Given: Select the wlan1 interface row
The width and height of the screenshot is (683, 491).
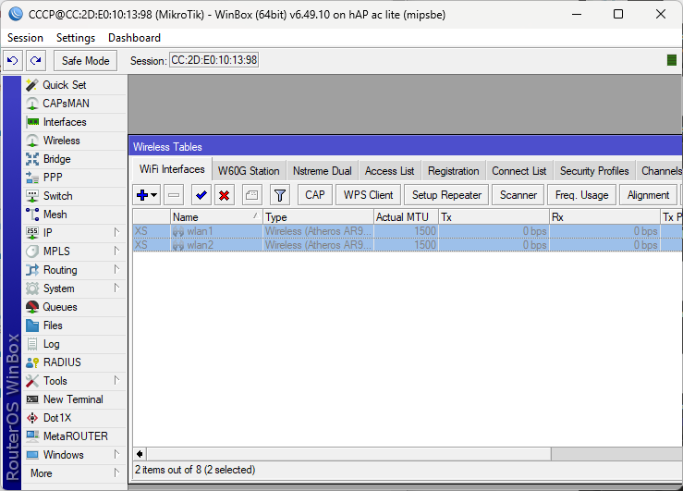Looking at the screenshot, I should point(408,231).
